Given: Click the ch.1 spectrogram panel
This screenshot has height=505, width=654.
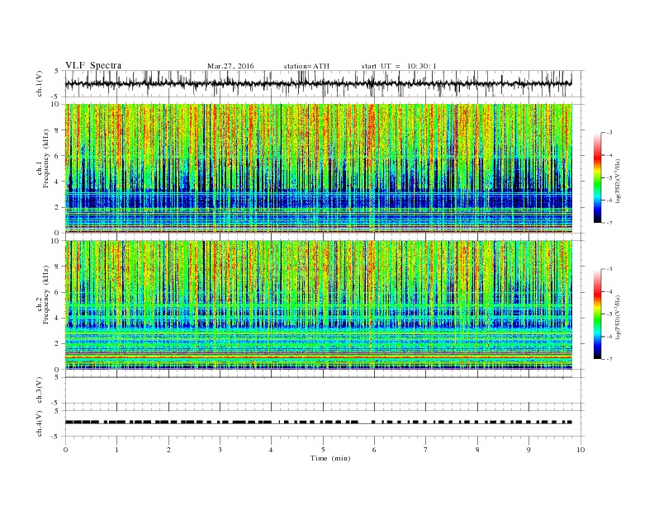Looking at the screenshot, I should pos(318,168).
